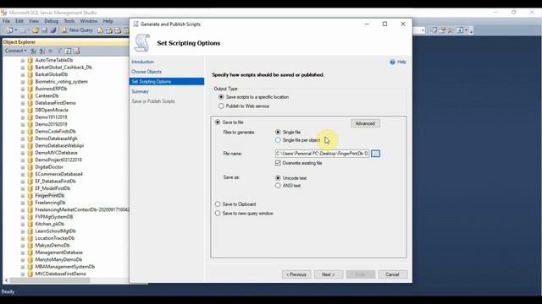
Task: Click the CanteenDb database folder icon
Action: click(30, 95)
